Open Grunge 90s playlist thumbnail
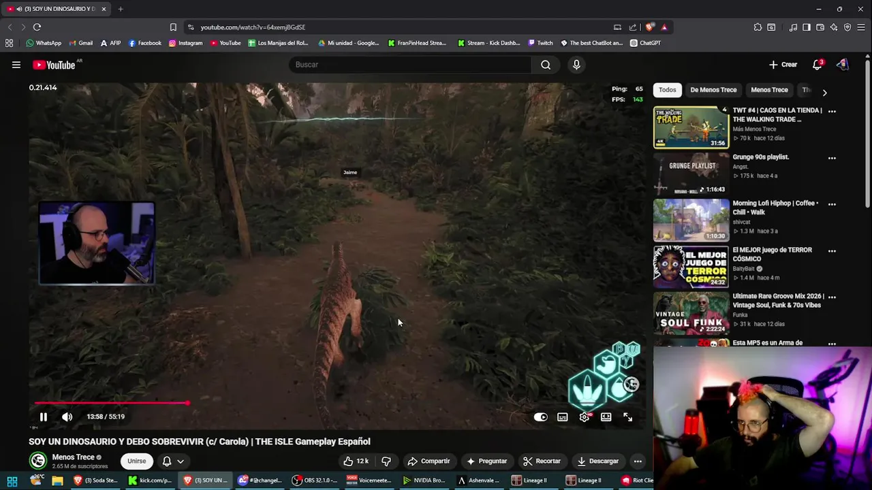 pyautogui.click(x=691, y=174)
